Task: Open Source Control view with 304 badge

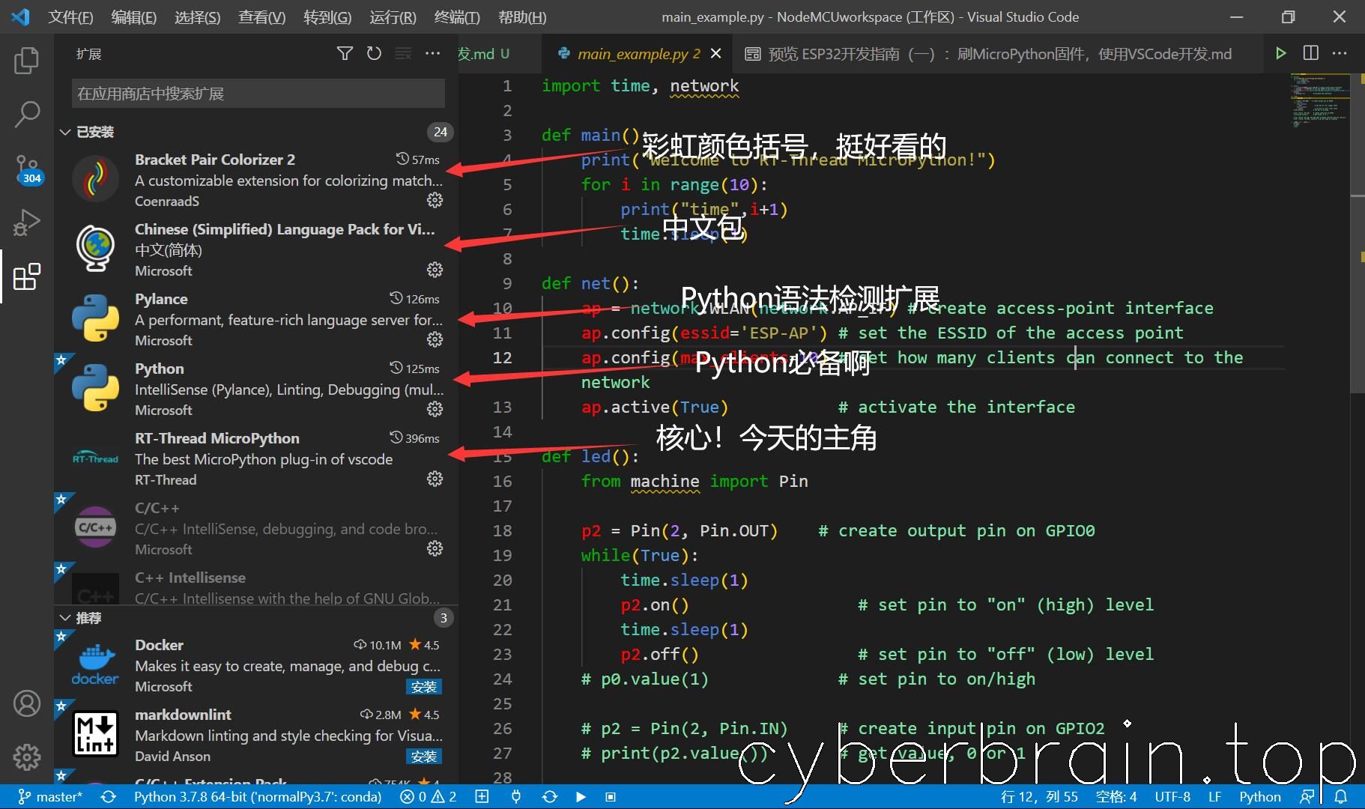Action: pos(27,169)
